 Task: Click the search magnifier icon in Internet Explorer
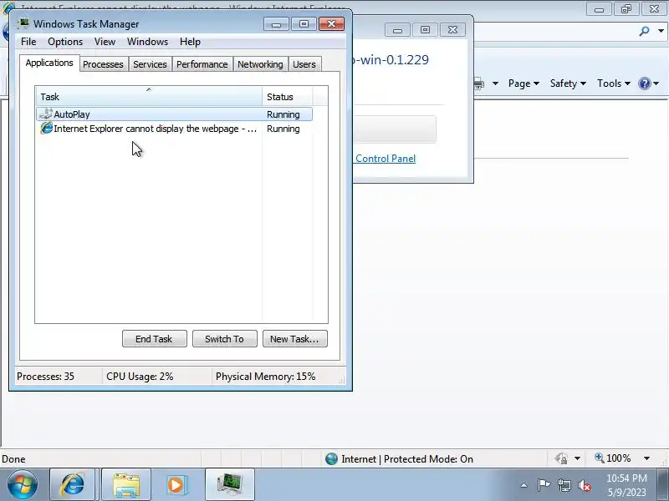644,31
